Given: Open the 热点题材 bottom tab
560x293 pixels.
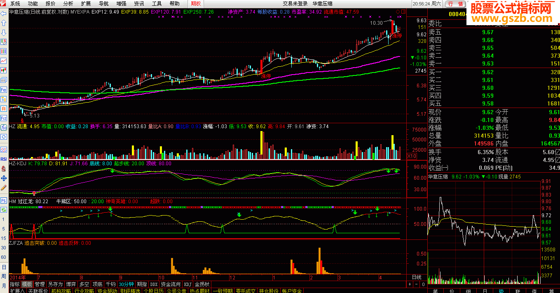Looking at the screenshot, I should click(199, 291).
